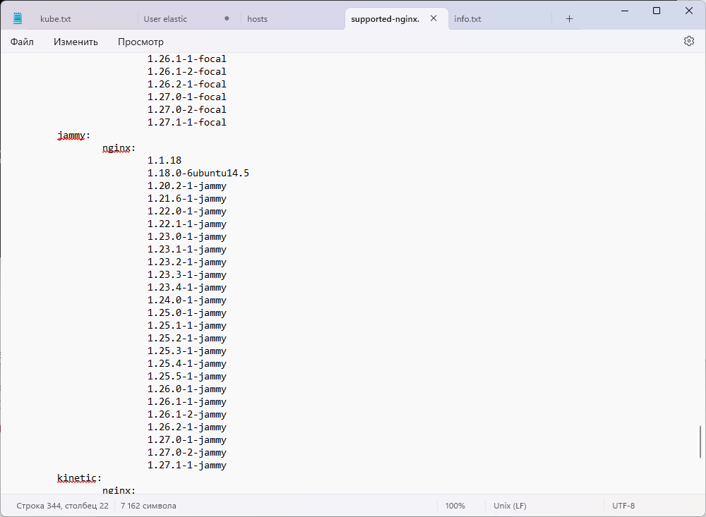Click the line 1.27.0-2-focal
Screen dimensions: 706x517
[x=187, y=109]
